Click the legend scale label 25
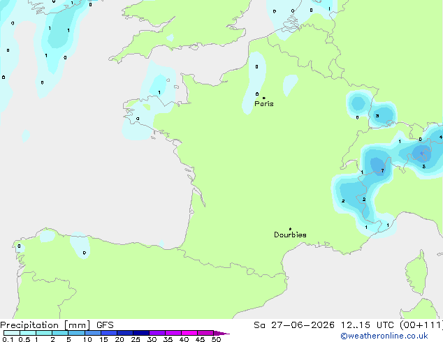This screenshot has height=342, width=443. 136,339
